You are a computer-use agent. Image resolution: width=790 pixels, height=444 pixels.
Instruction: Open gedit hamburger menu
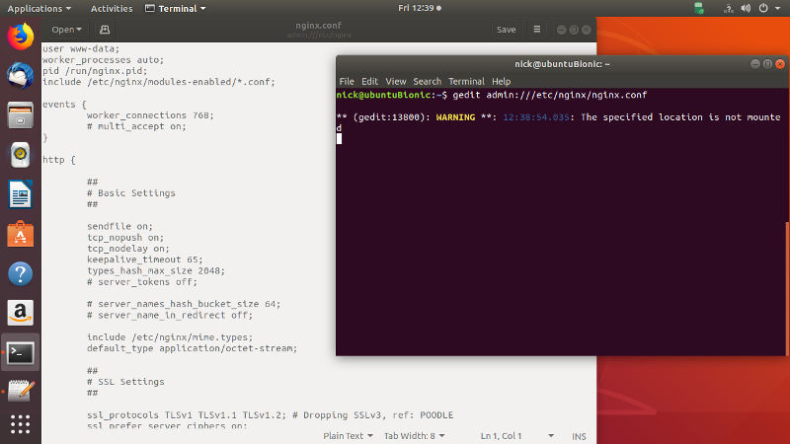(537, 30)
